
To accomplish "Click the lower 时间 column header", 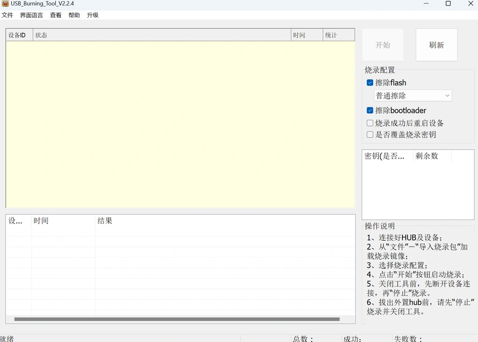I will click(x=63, y=221).
